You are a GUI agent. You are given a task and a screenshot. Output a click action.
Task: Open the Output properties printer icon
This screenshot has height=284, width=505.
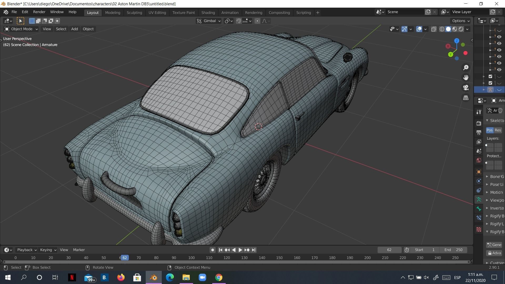coord(479,133)
